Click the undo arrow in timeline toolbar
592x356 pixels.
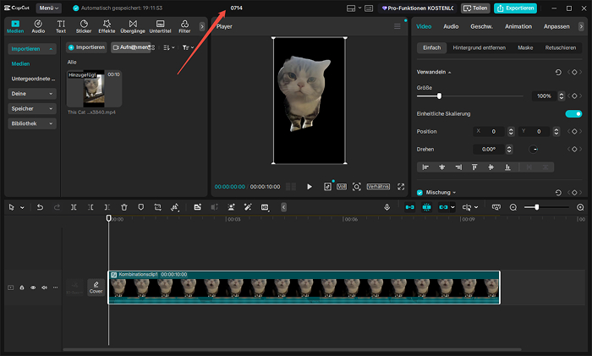pyautogui.click(x=40, y=207)
